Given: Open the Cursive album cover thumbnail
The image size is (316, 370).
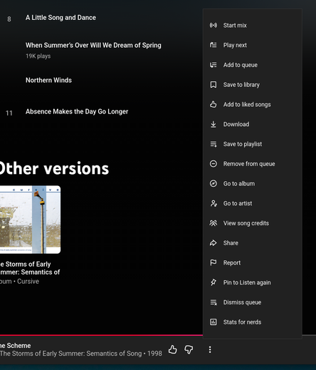Looking at the screenshot, I should pyautogui.click(x=30, y=220).
